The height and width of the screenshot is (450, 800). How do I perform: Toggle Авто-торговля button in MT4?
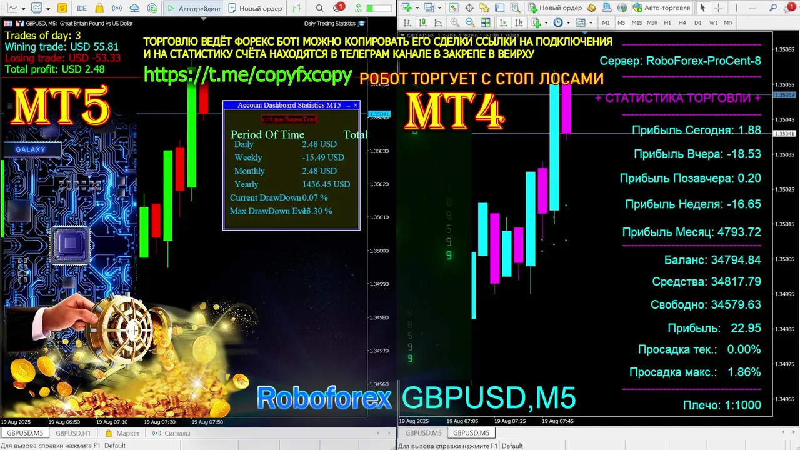661,8
